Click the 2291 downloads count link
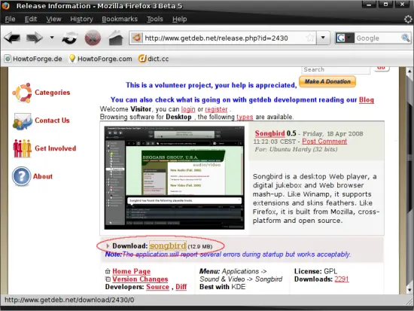 click(x=342, y=279)
